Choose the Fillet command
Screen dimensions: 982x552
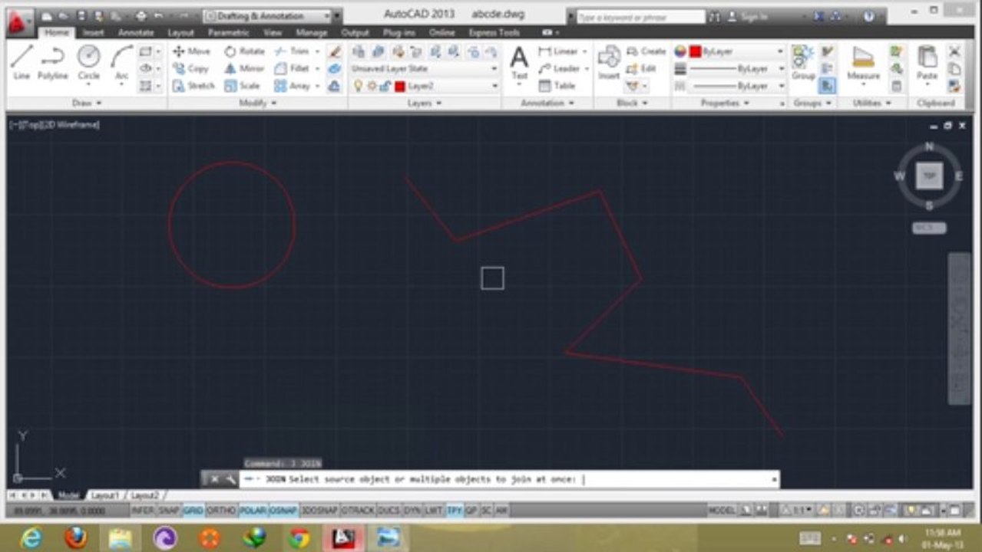click(292, 68)
